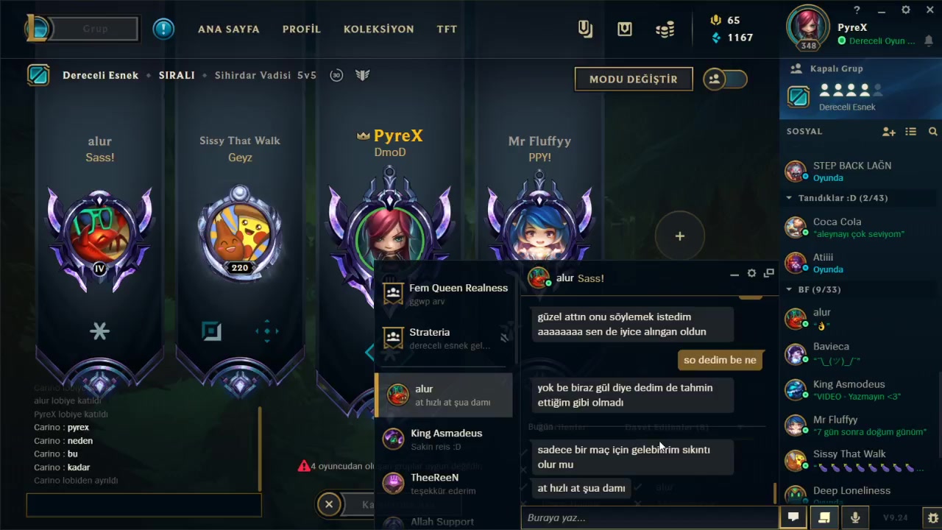The height and width of the screenshot is (530, 942).
Task: Toggle the chat bubble panel button
Action: [x=793, y=517]
